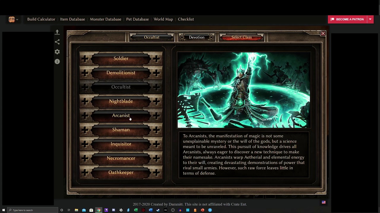
Task: Click the upload build icon
Action: coord(57,32)
